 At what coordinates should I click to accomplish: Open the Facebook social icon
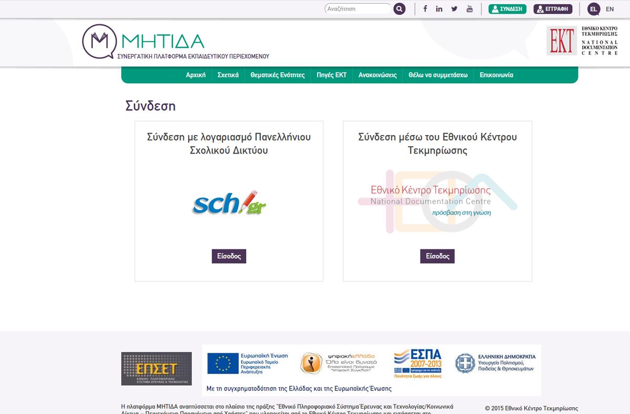pyautogui.click(x=425, y=9)
